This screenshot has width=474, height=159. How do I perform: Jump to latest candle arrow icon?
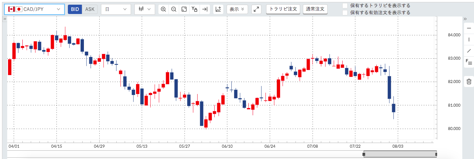(205, 9)
